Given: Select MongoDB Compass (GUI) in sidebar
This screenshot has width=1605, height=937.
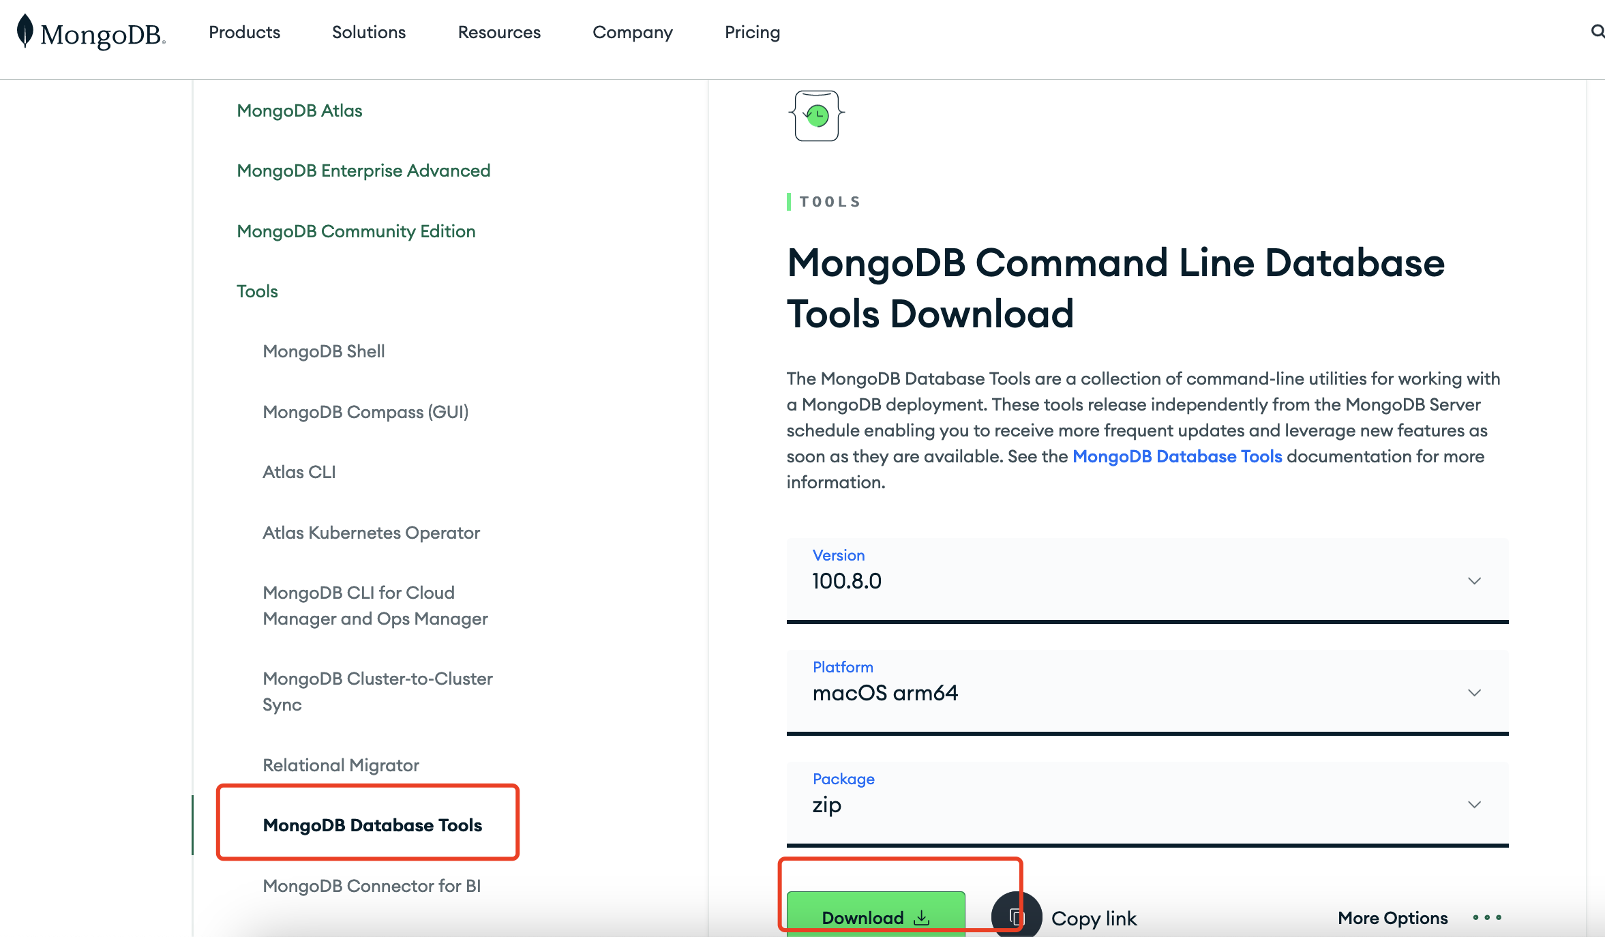Looking at the screenshot, I should (x=365, y=412).
